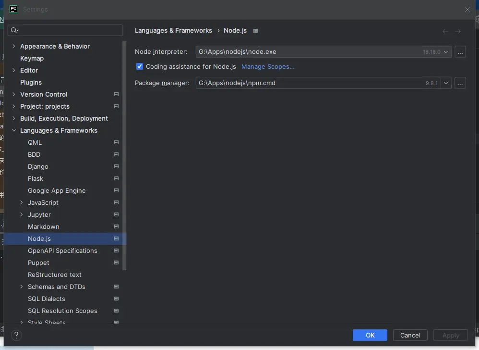The height and width of the screenshot is (350, 479).
Task: Click the Cancel button
Action: 410,335
